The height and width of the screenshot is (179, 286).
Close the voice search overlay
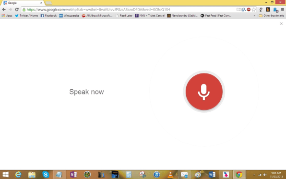(x=281, y=24)
